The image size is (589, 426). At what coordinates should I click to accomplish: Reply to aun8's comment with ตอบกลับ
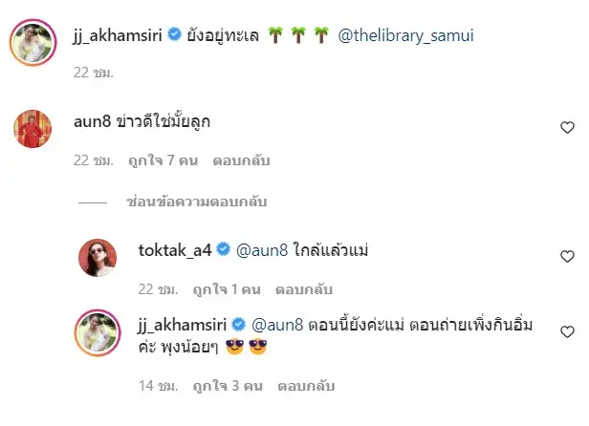coord(241,160)
